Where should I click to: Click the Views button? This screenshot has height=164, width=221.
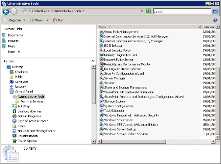tap(37, 20)
